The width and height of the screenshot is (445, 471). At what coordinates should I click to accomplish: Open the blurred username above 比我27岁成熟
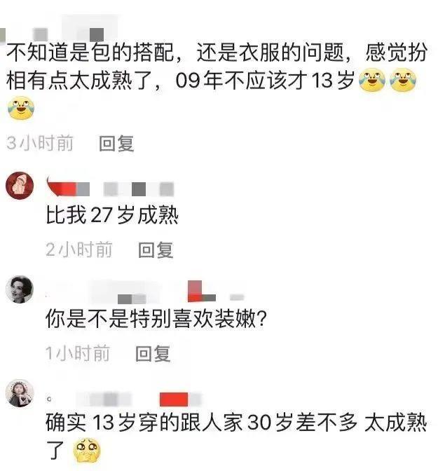[111, 187]
